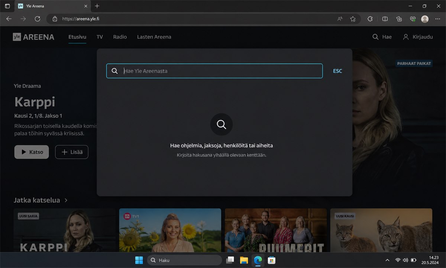Open the Hae search icon in header
Viewport: 446px width, 268px height.
tap(375, 37)
